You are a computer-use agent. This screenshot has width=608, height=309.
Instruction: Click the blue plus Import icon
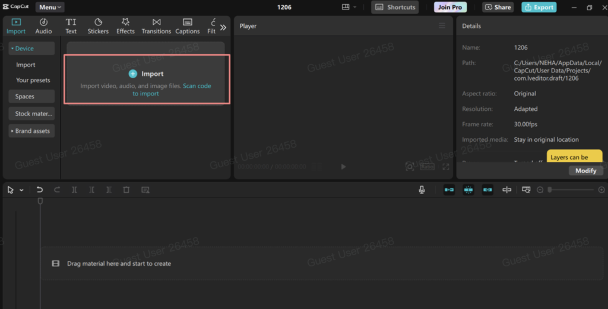[132, 74]
